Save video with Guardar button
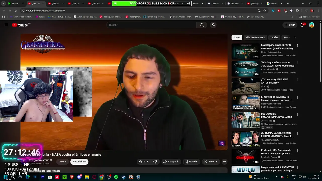The image size is (322, 181). tap(191, 162)
